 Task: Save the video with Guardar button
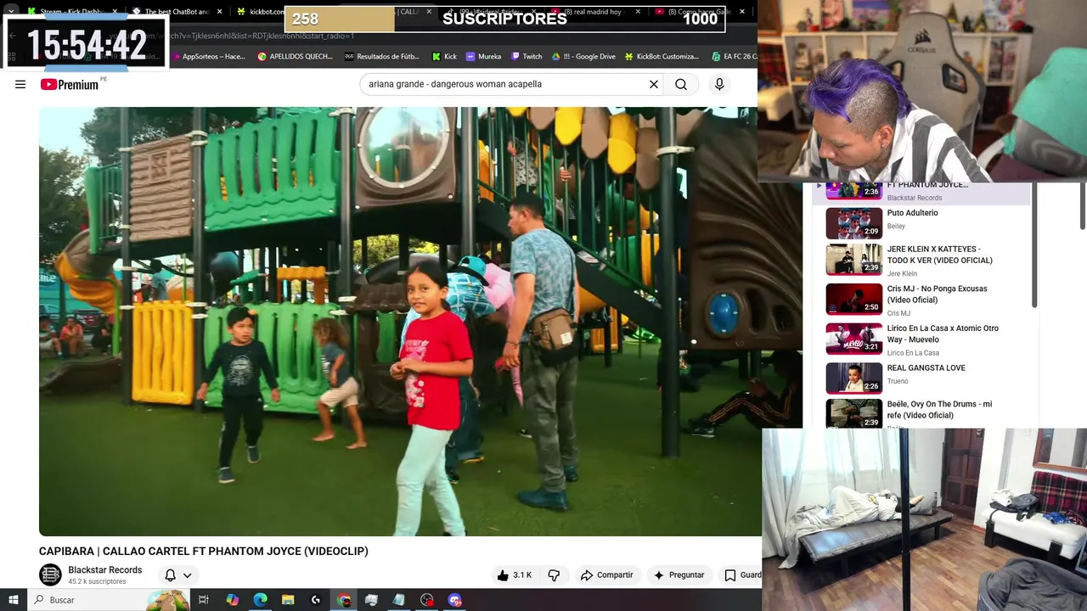(741, 575)
